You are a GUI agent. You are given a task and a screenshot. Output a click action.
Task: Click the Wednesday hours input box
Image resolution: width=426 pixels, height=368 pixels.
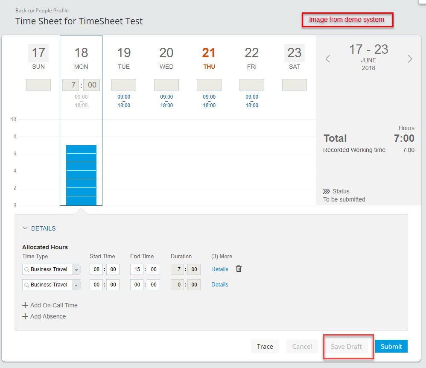[x=166, y=85]
